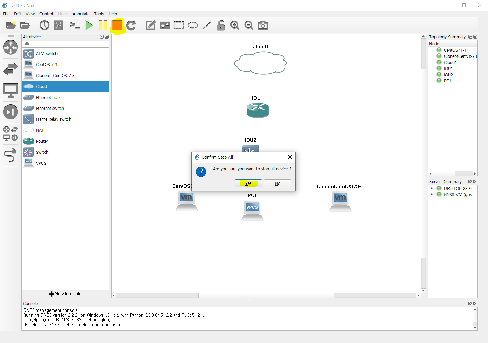The width and height of the screenshot is (488, 343).
Task: Close the Confirm Stop All dialog
Action: tap(290, 157)
